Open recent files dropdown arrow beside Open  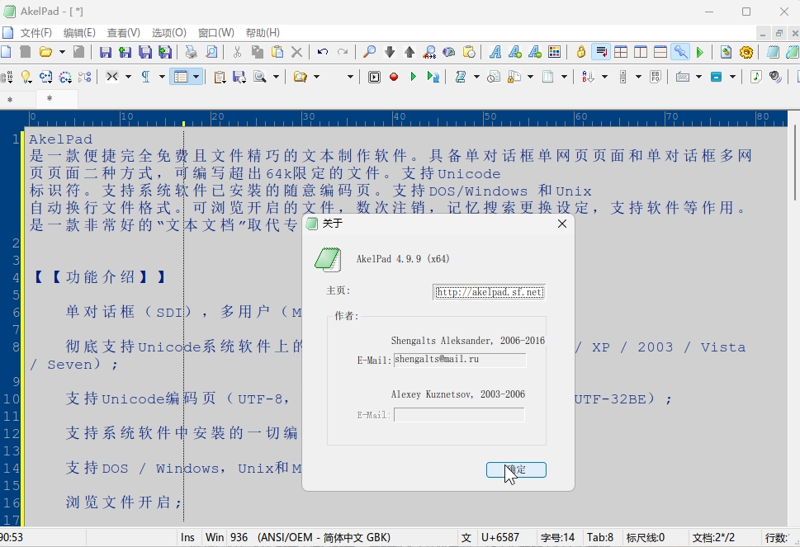click(x=62, y=52)
